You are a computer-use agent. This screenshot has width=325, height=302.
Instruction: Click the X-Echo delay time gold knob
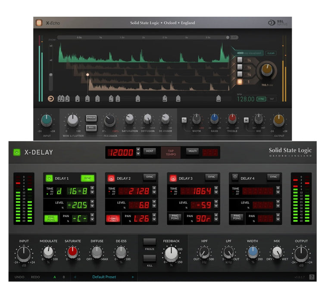(x=267, y=70)
